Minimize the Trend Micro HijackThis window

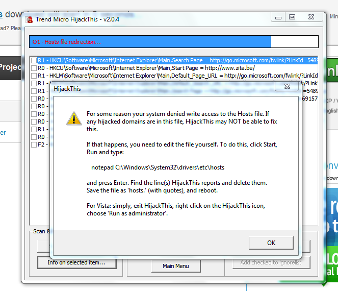click(278, 17)
